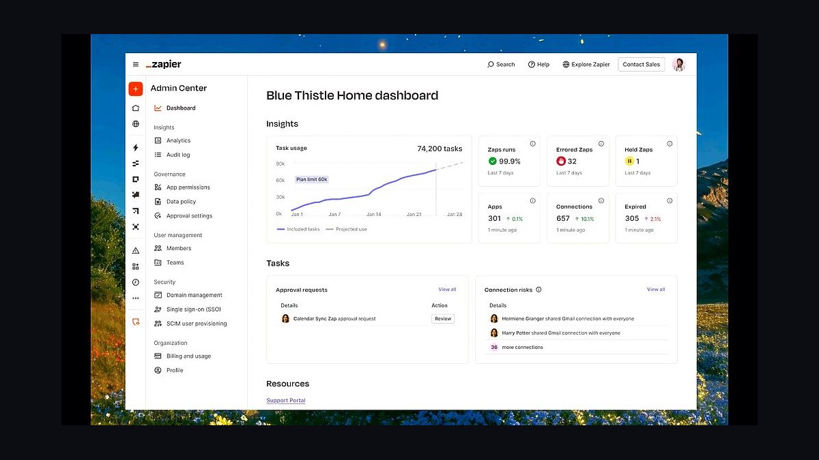Click the Hermione Granger shared Gmail connection row

[x=577, y=318]
